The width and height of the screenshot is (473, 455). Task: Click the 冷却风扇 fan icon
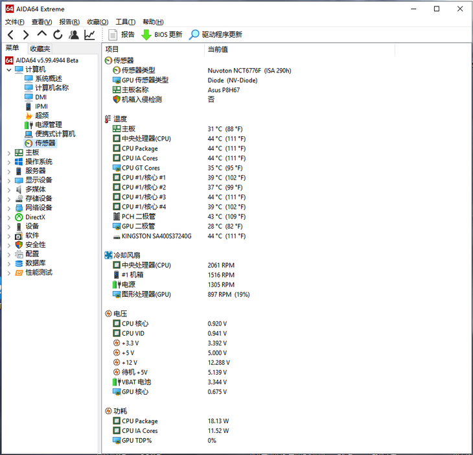pos(108,255)
